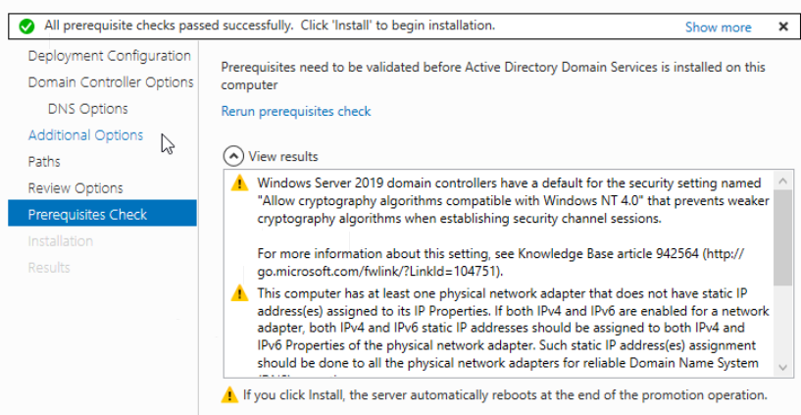
Task: Collapse the View results section
Action: [x=233, y=156]
